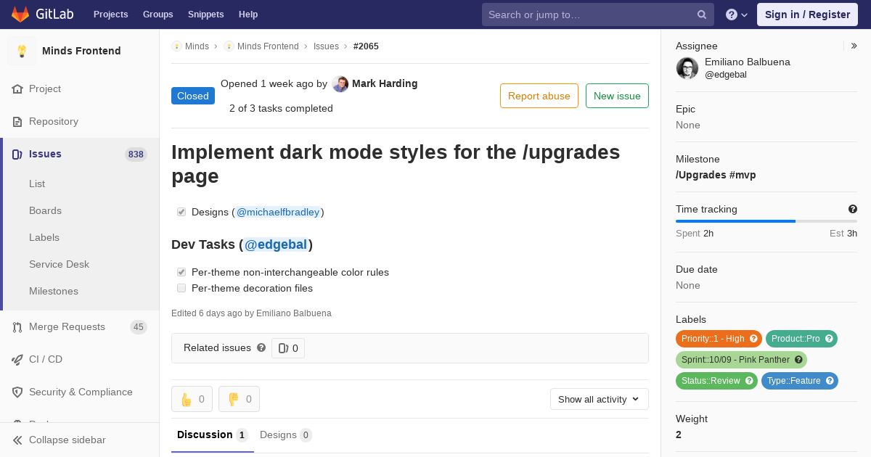
Task: Click the Project home icon in sidebar
Action: coord(17,88)
